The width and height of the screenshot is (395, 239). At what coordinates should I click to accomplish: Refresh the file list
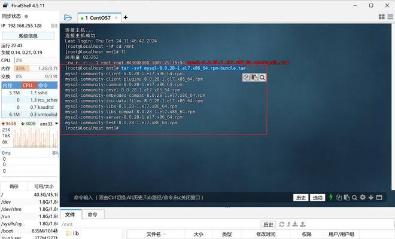282,224
